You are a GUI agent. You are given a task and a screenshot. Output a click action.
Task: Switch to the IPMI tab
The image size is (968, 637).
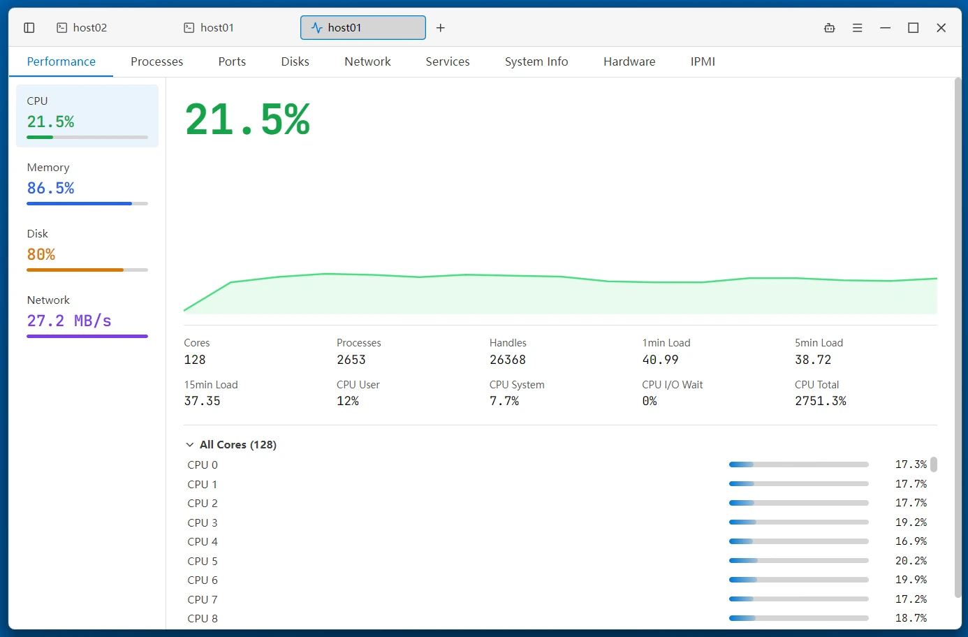[703, 61]
